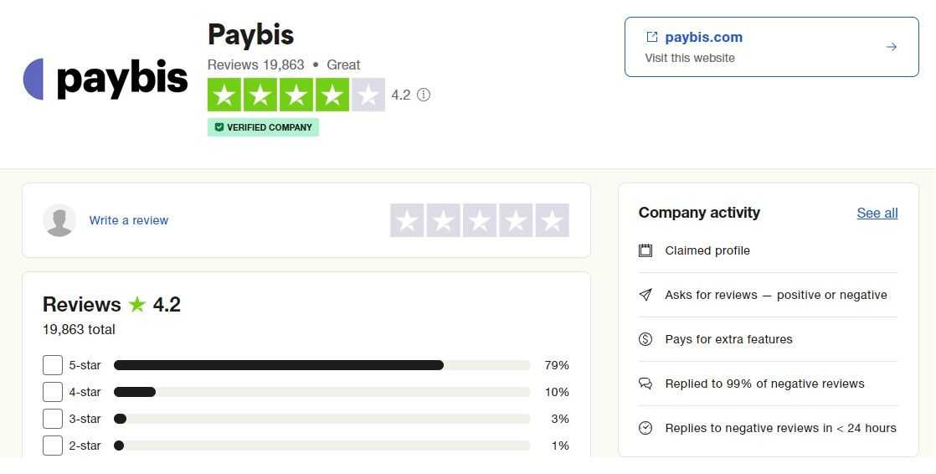Click the chat bubbles Replied to negative reviews icon

click(645, 384)
